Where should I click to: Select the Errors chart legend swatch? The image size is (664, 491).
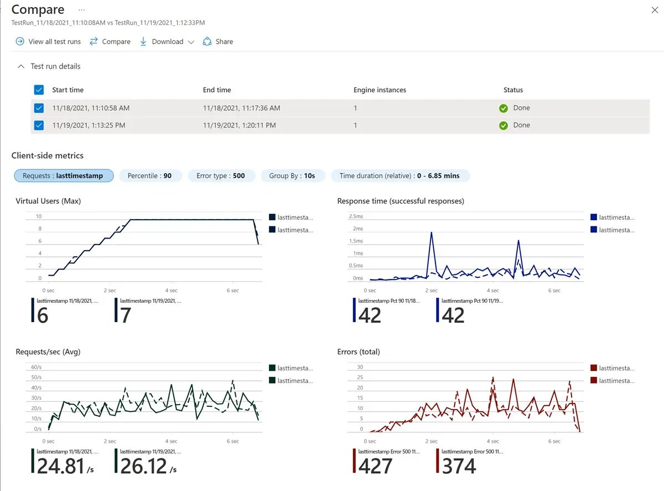(594, 368)
